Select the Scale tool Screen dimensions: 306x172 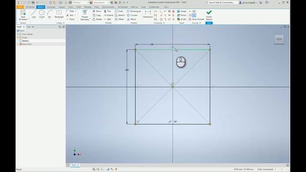(119, 11)
